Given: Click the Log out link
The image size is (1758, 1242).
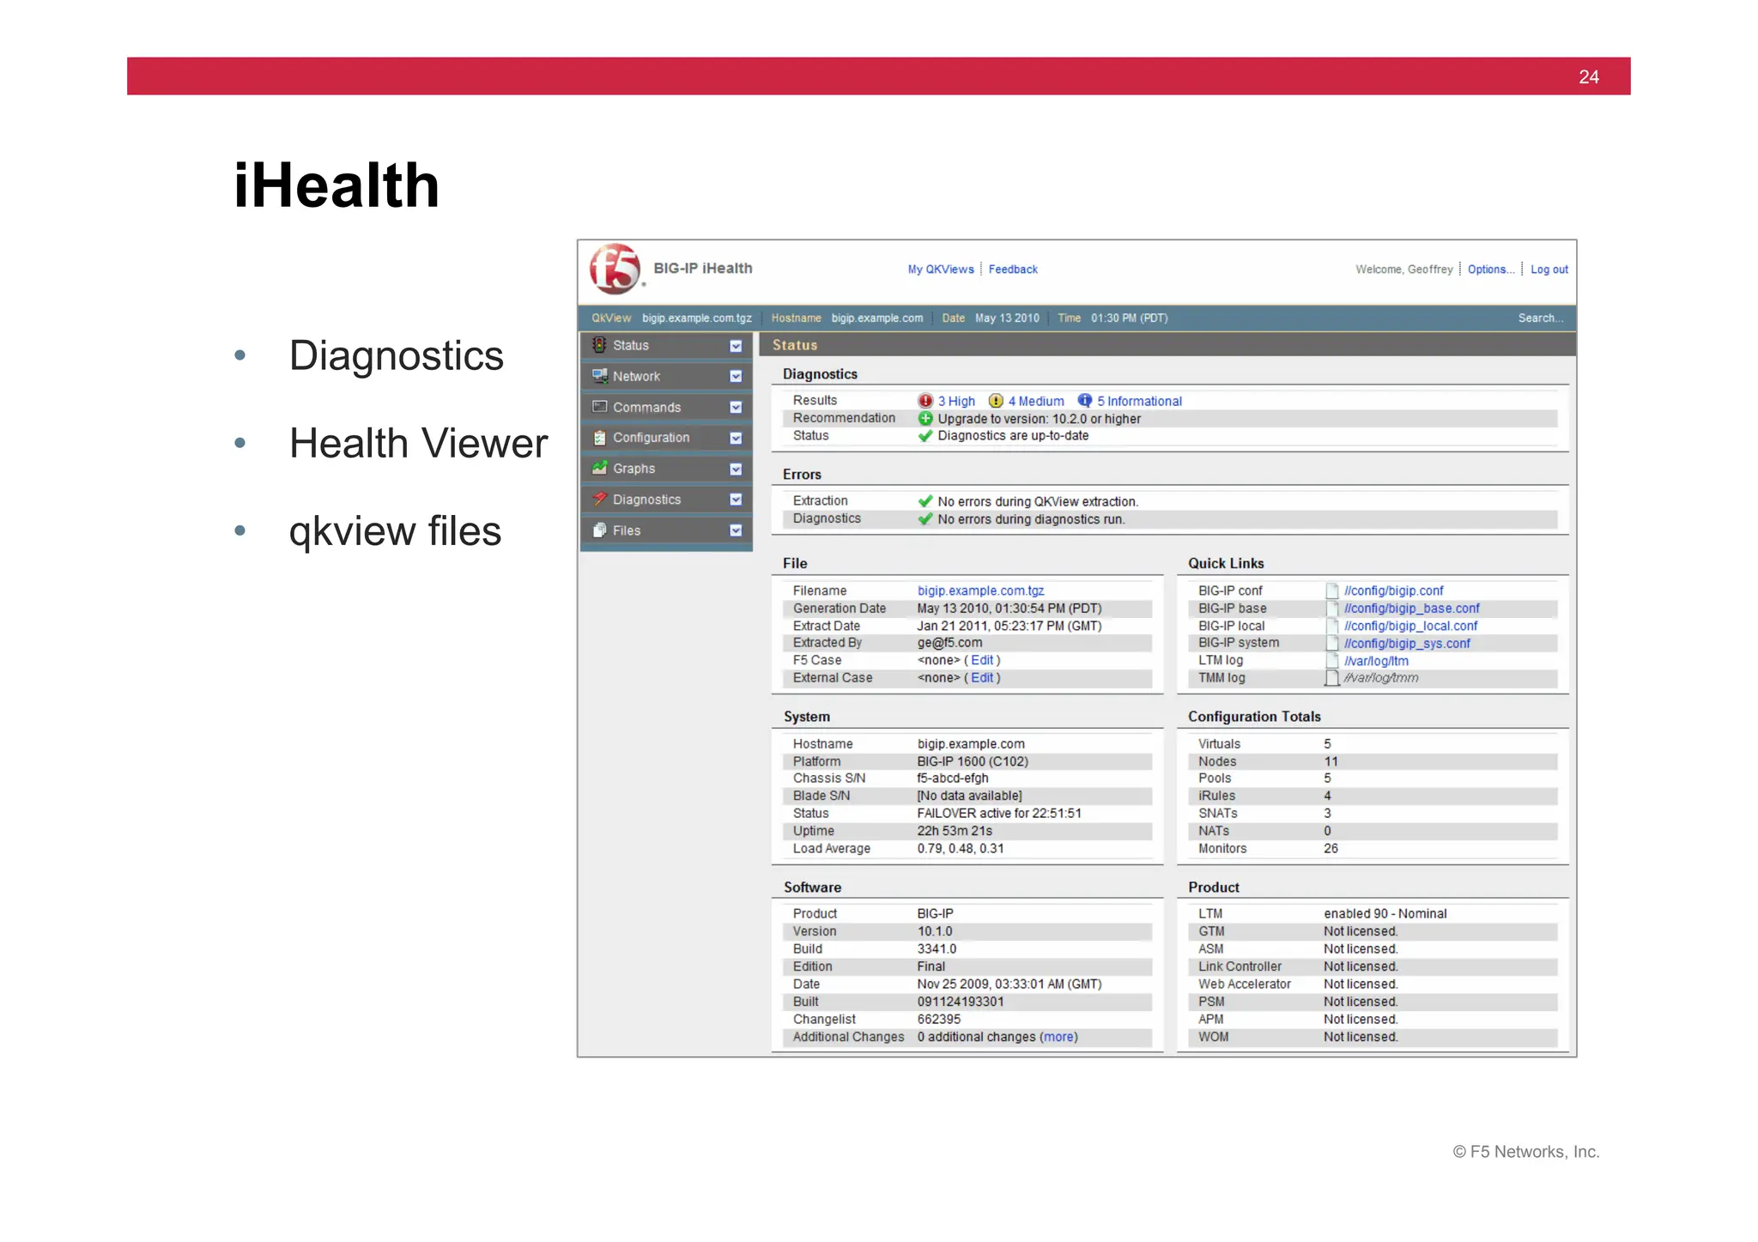Looking at the screenshot, I should [x=1549, y=270].
